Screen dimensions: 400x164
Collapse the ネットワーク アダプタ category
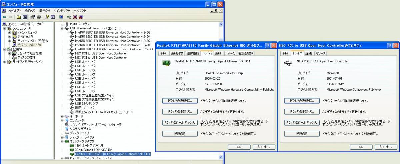[62, 141]
